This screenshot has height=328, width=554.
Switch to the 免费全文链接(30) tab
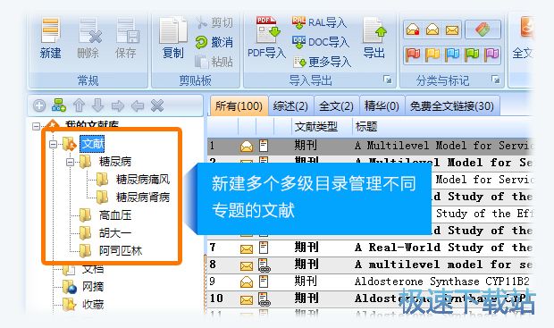(452, 105)
